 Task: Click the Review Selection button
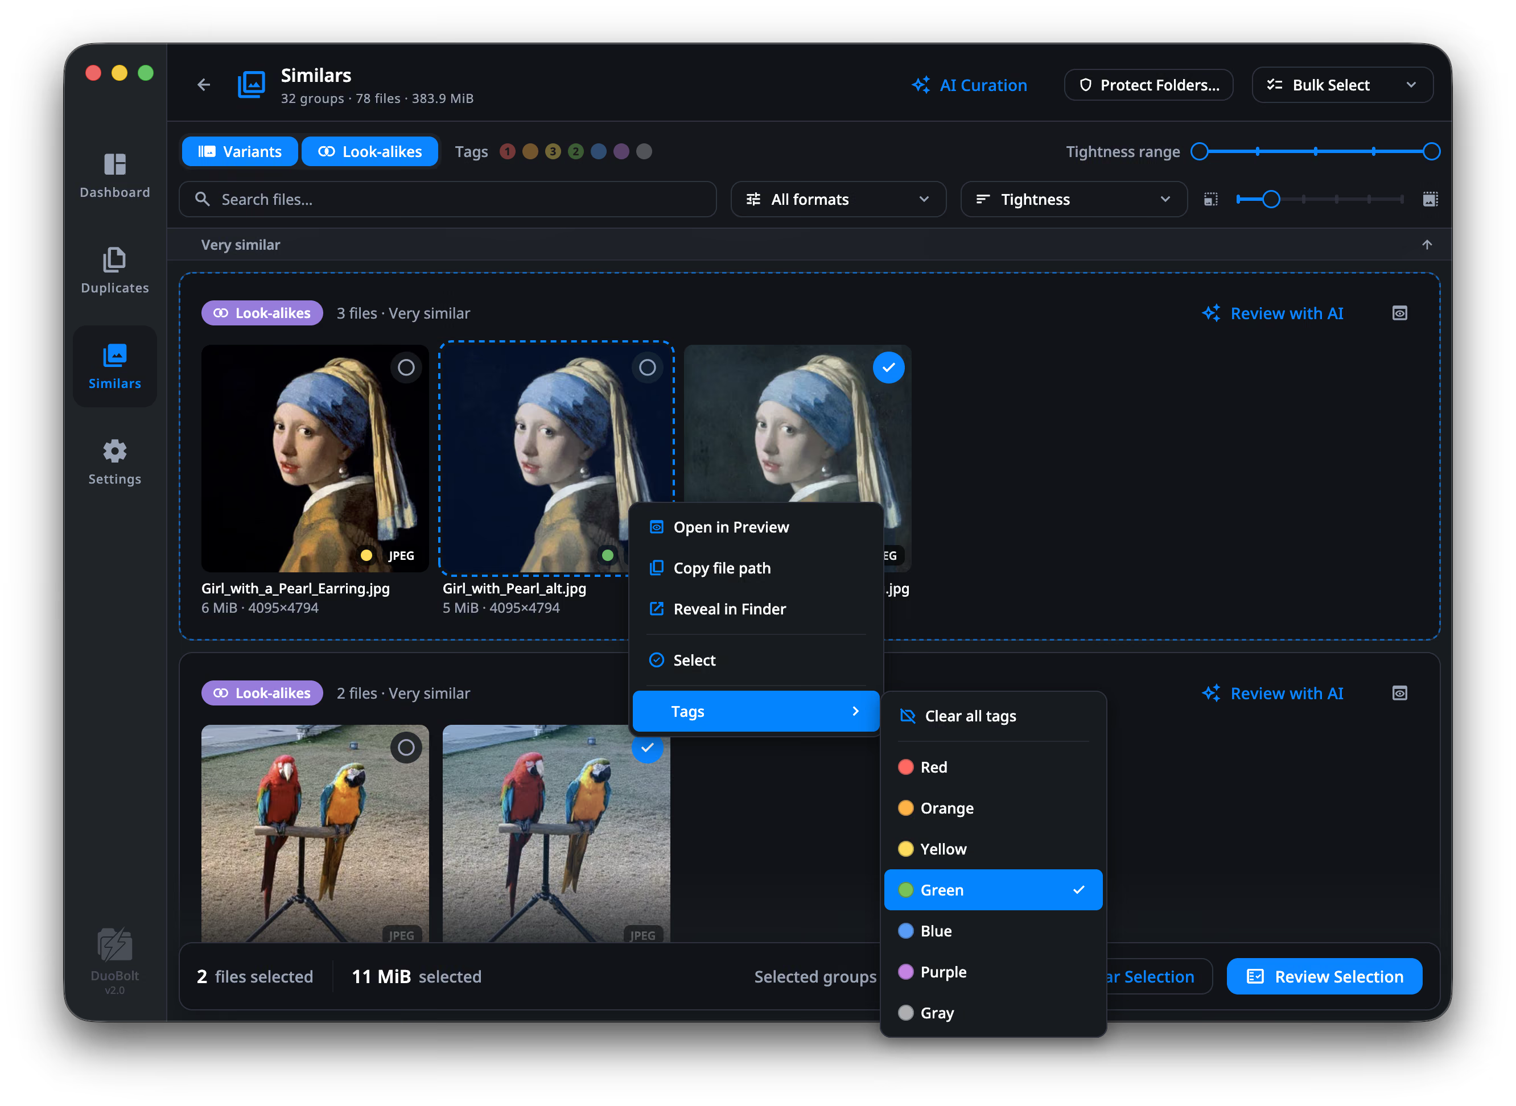pyautogui.click(x=1324, y=976)
